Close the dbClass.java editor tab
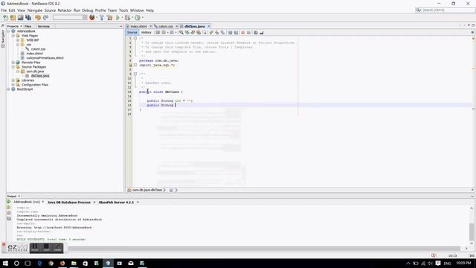476x268 pixels. 208,27
